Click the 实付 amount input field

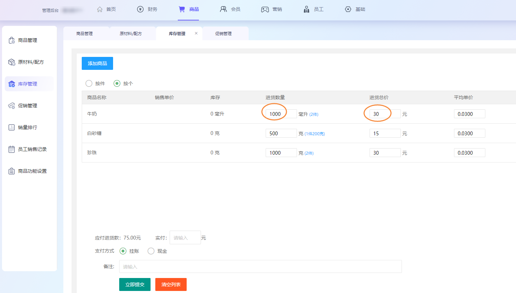pyautogui.click(x=185, y=237)
